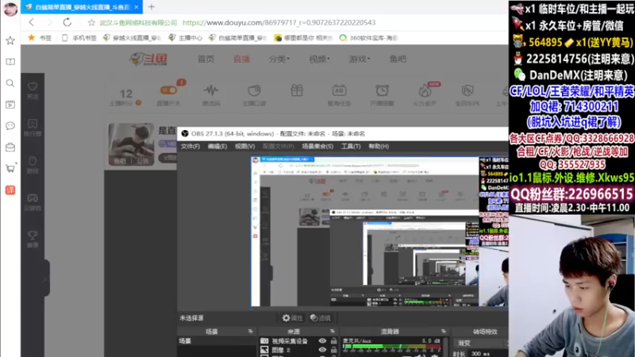This screenshot has height=357, width=635.
Task: Open the chat bubble icon in browser sidebar
Action: [10, 126]
